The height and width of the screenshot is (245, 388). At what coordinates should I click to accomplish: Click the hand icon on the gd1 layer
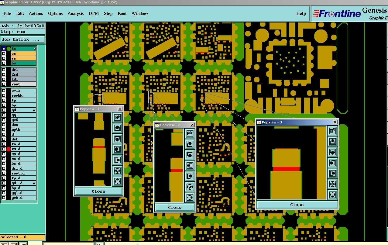point(34,110)
